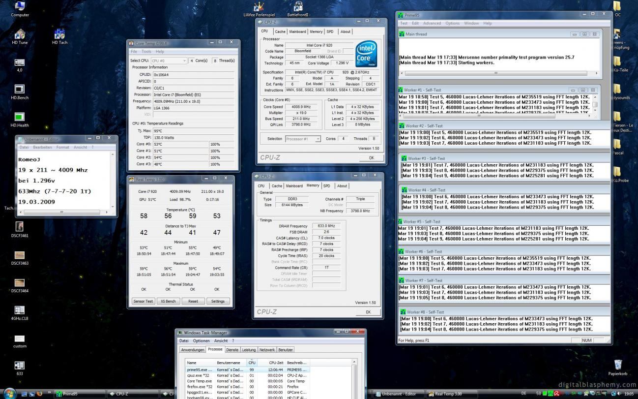The height and width of the screenshot is (399, 638).
Task: Open the Advanced menu in Prime95
Action: 432,23
